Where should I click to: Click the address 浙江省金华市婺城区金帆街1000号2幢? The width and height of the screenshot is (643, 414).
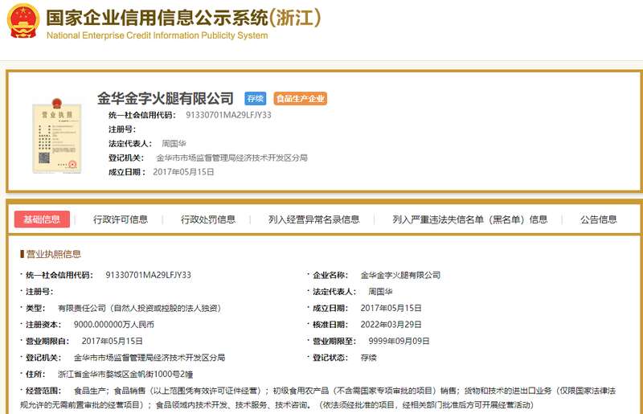point(125,374)
